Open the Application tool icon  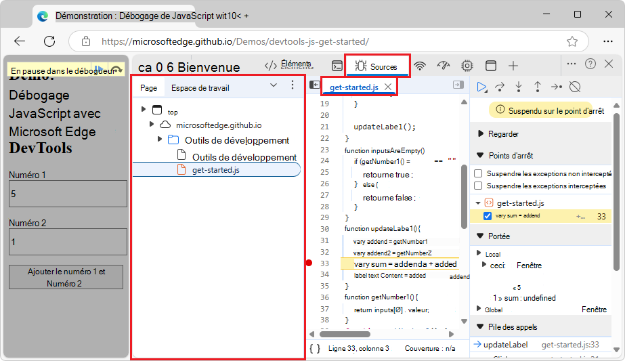[x=491, y=66]
